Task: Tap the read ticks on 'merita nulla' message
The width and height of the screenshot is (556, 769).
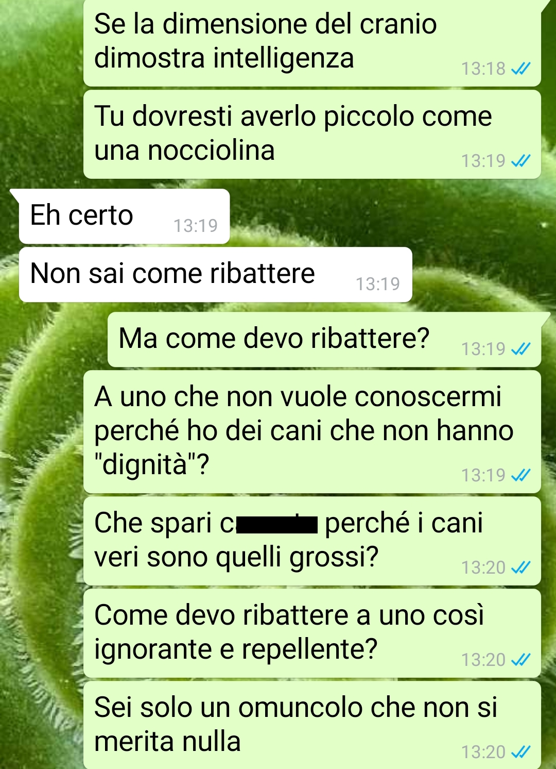Action: [x=520, y=752]
